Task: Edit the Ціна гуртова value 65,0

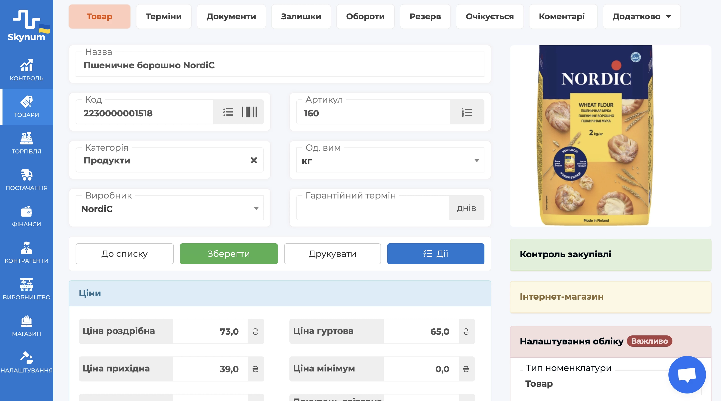Action: point(421,331)
